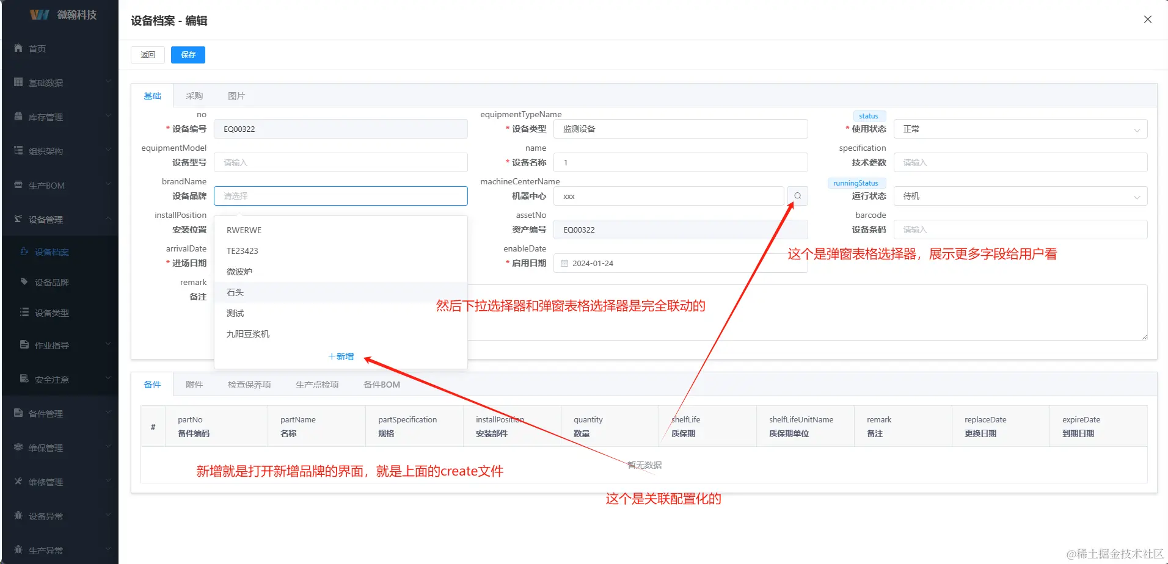The height and width of the screenshot is (564, 1168).
Task: Switch to the 检查保养项 tab
Action: 249,385
